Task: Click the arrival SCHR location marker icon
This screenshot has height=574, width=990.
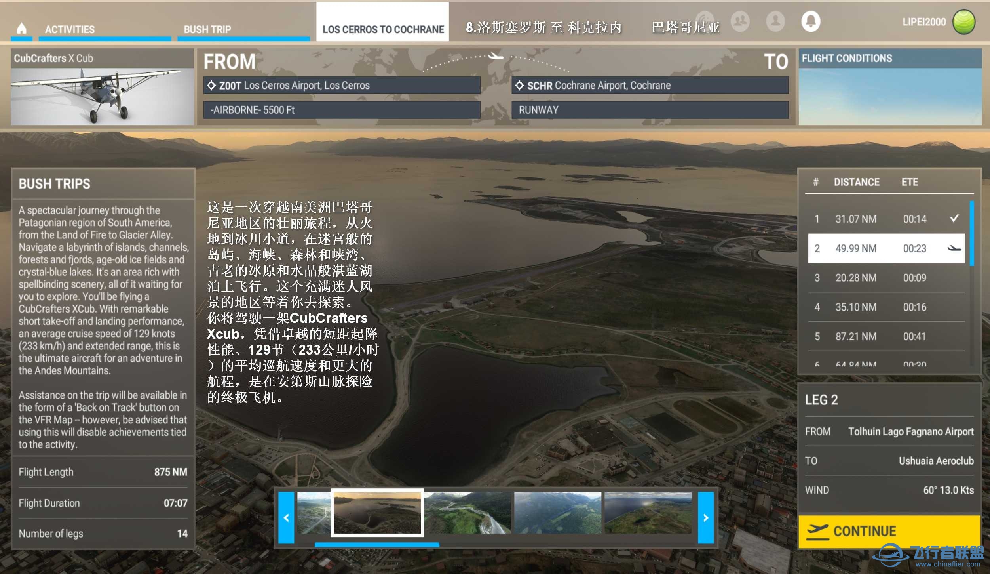Action: pyautogui.click(x=519, y=85)
